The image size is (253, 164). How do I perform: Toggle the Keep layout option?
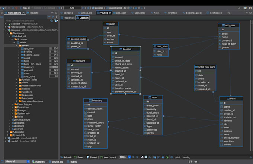(x=108, y=157)
